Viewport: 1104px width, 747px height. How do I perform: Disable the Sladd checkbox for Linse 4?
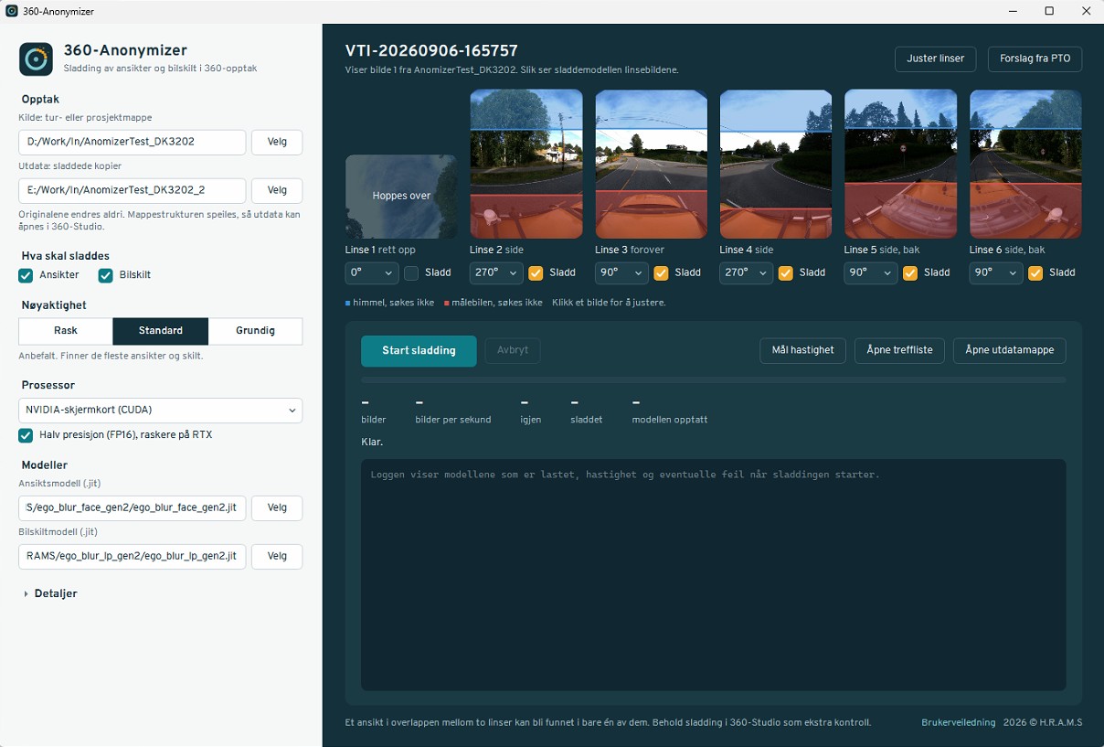tap(786, 272)
